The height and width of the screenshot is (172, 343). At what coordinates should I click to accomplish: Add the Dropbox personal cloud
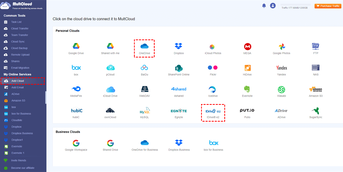click(179, 49)
